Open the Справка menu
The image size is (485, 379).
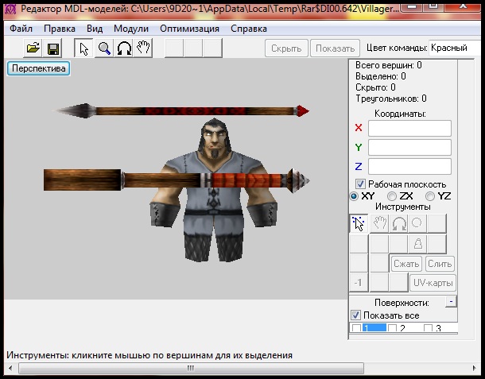(x=249, y=29)
